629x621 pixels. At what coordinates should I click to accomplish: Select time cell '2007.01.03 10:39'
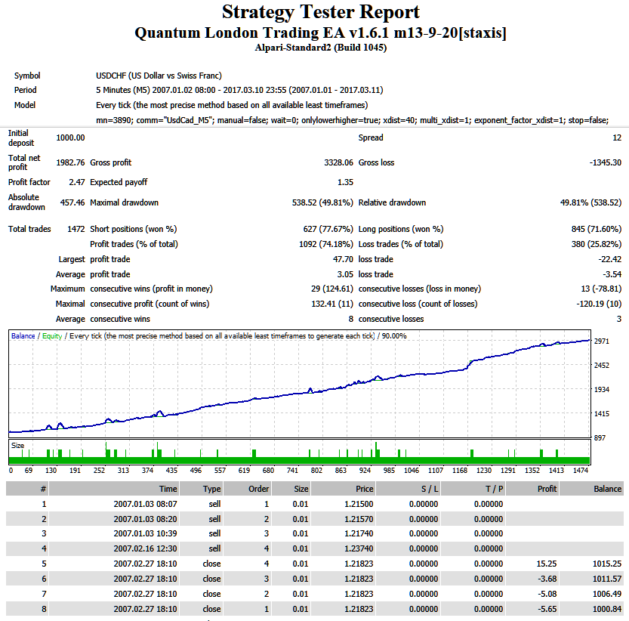pos(145,533)
